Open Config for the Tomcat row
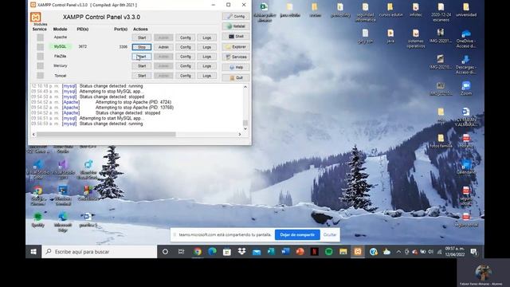 pyautogui.click(x=186, y=76)
